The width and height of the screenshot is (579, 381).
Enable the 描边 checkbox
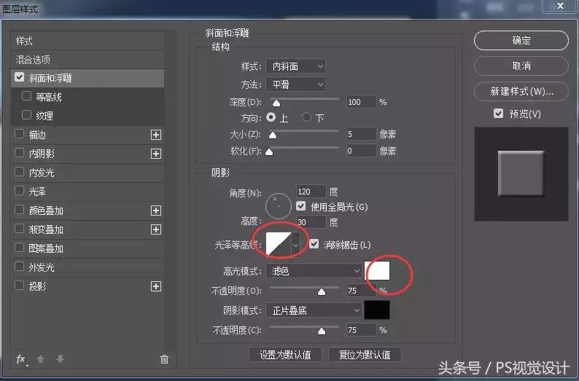tap(19, 133)
